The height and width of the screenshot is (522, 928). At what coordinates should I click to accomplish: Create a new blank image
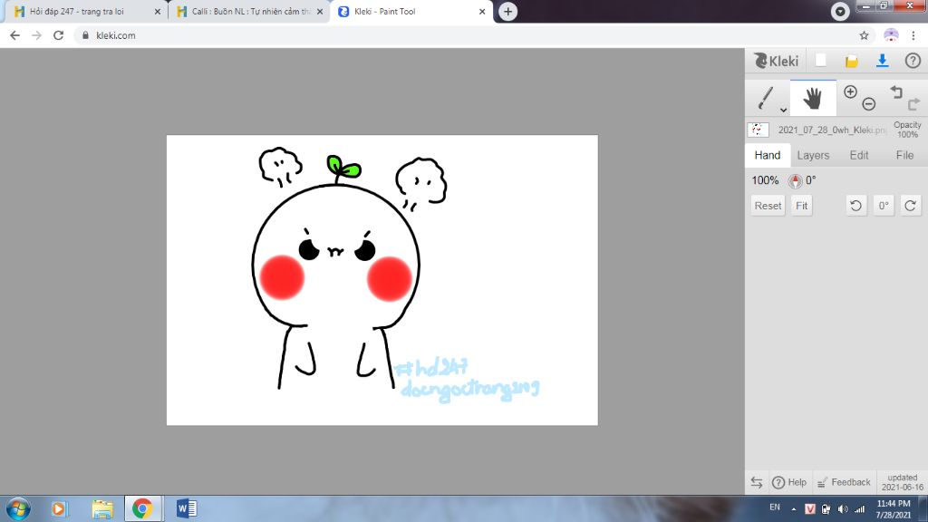point(820,61)
